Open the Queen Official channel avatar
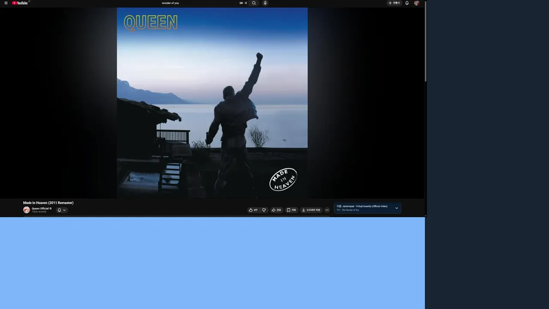This screenshot has width=549, height=309. (x=27, y=210)
